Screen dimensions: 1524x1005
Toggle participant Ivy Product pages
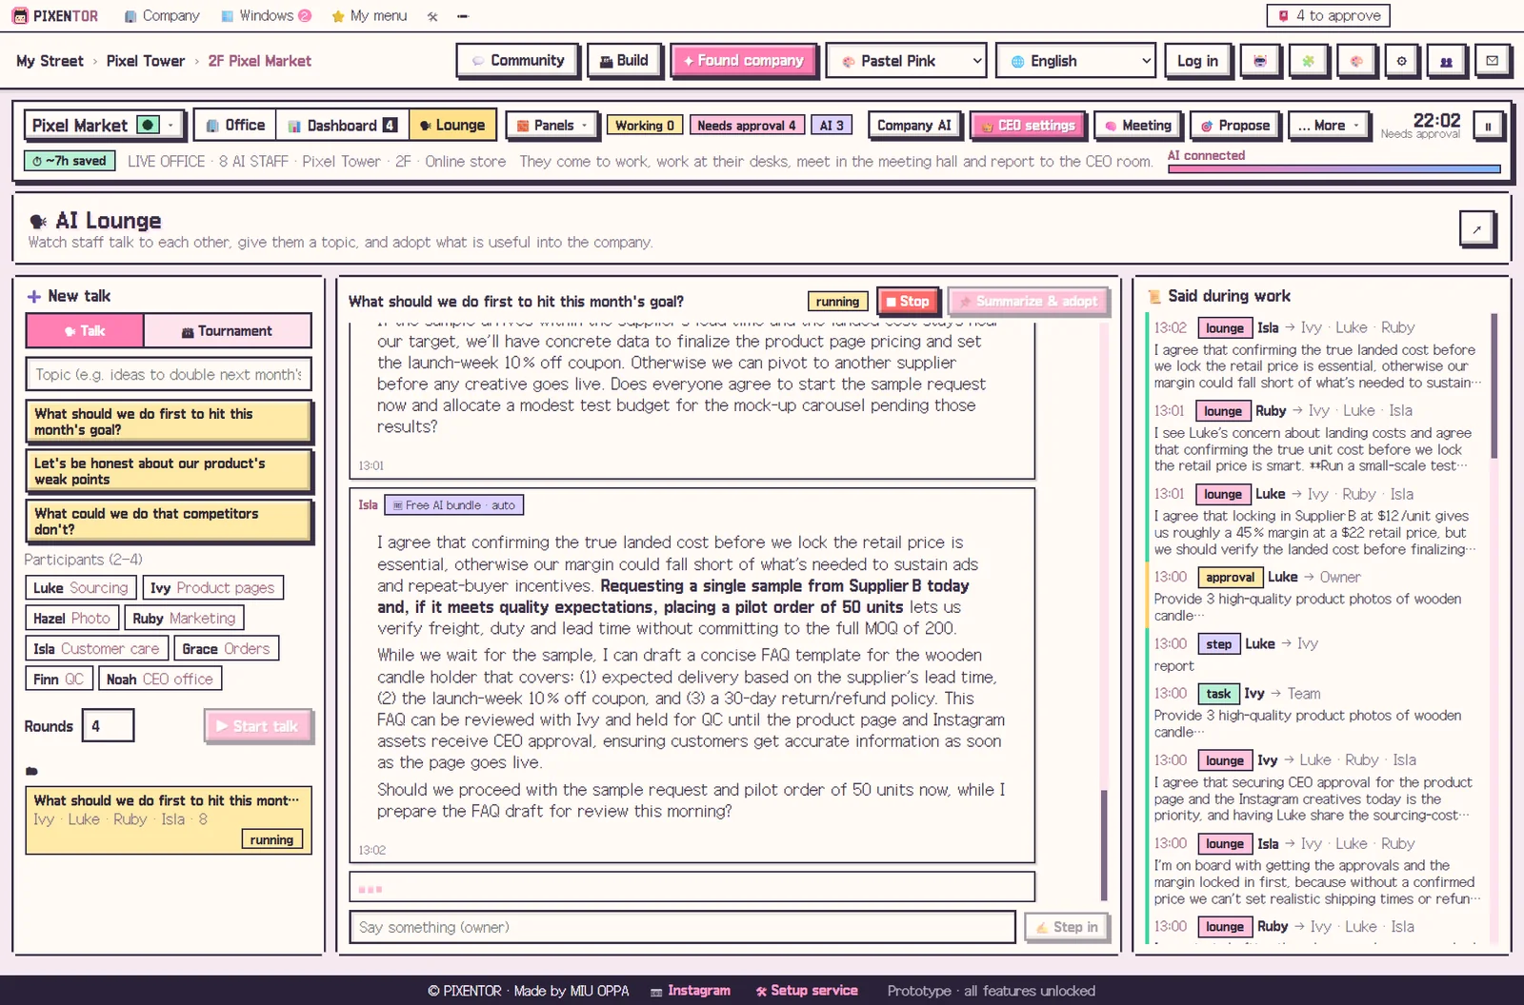tap(212, 588)
